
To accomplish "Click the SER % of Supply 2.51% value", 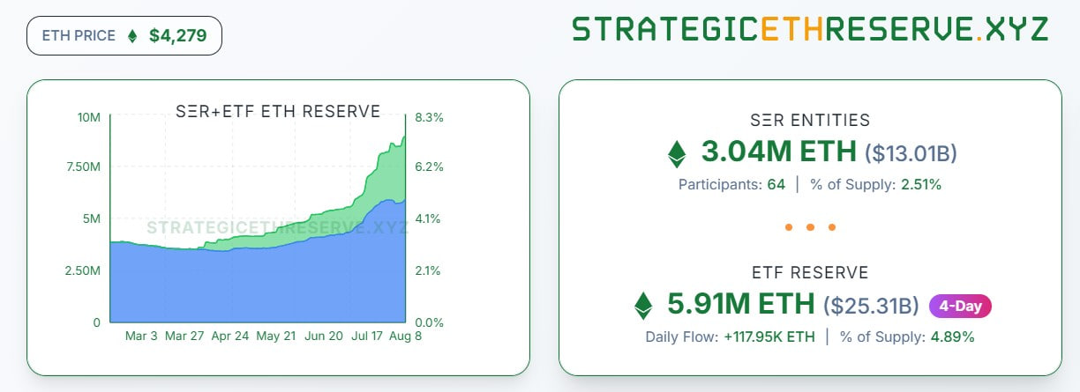I will click(921, 185).
